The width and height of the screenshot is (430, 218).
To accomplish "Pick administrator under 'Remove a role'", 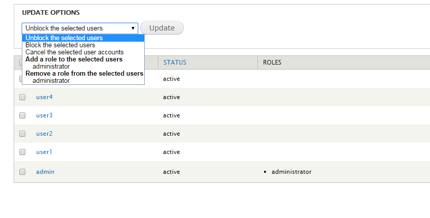I will coord(83,81).
